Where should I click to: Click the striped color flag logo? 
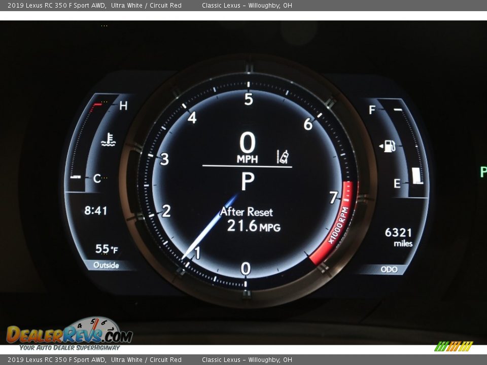click(x=454, y=346)
